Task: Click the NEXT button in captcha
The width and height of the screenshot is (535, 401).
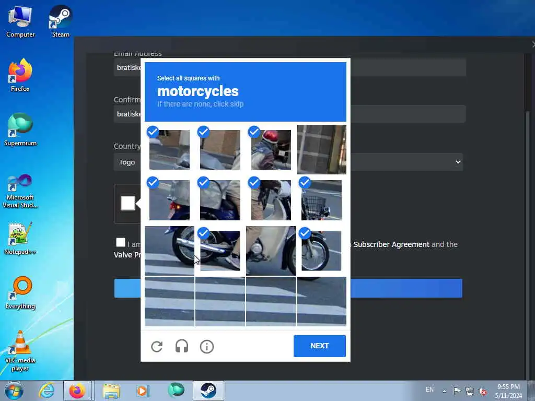Action: [x=319, y=346]
